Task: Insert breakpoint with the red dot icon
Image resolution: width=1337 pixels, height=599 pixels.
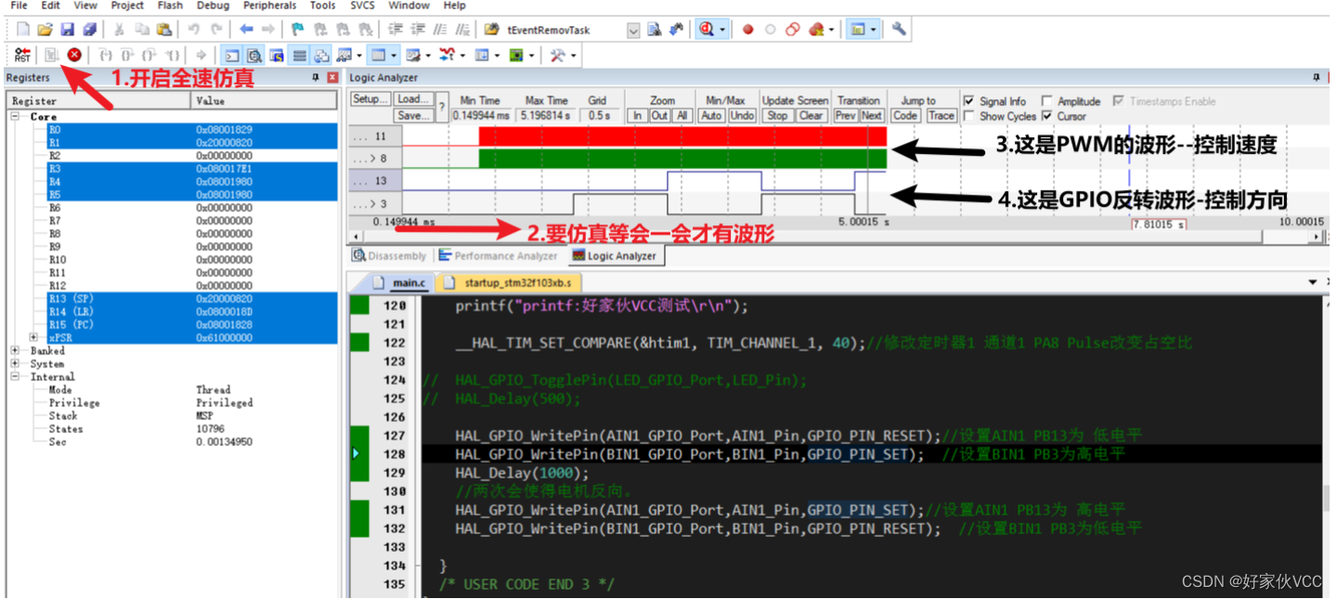Action: (x=747, y=30)
